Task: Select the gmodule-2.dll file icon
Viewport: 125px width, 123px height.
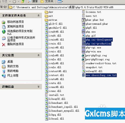Action: [x=47, y=28]
